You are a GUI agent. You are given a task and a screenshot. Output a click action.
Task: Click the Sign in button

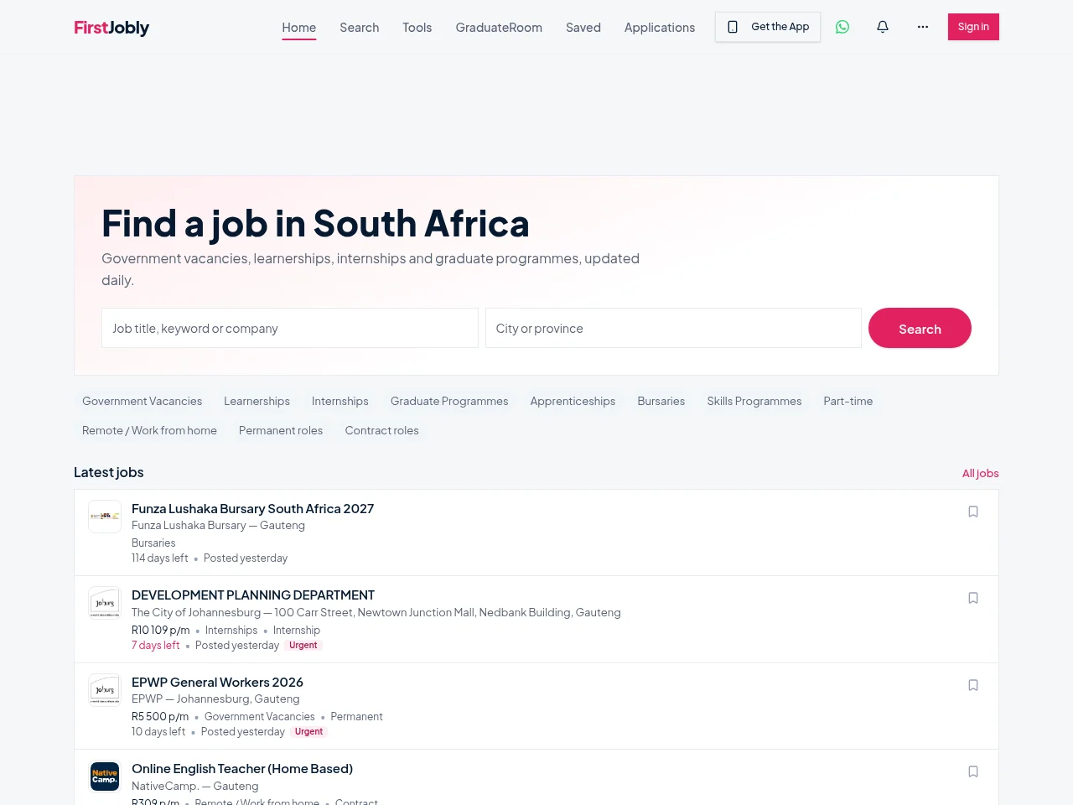click(973, 27)
